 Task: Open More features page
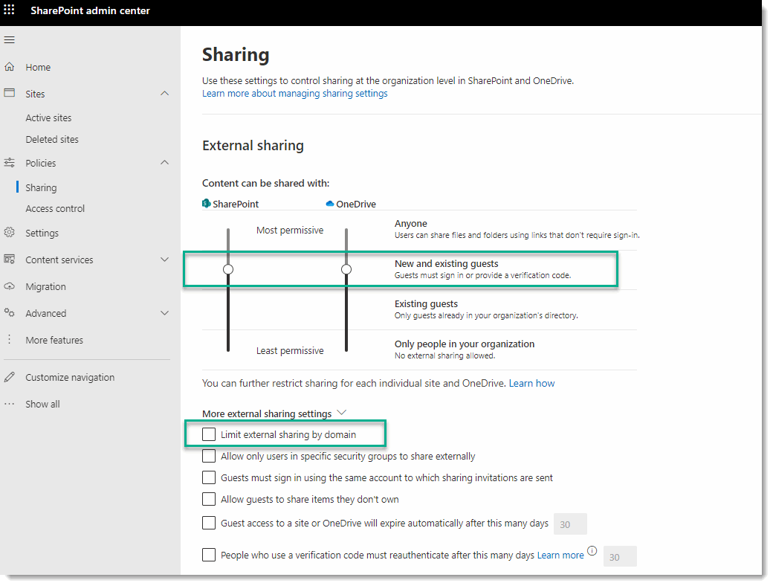coord(54,341)
